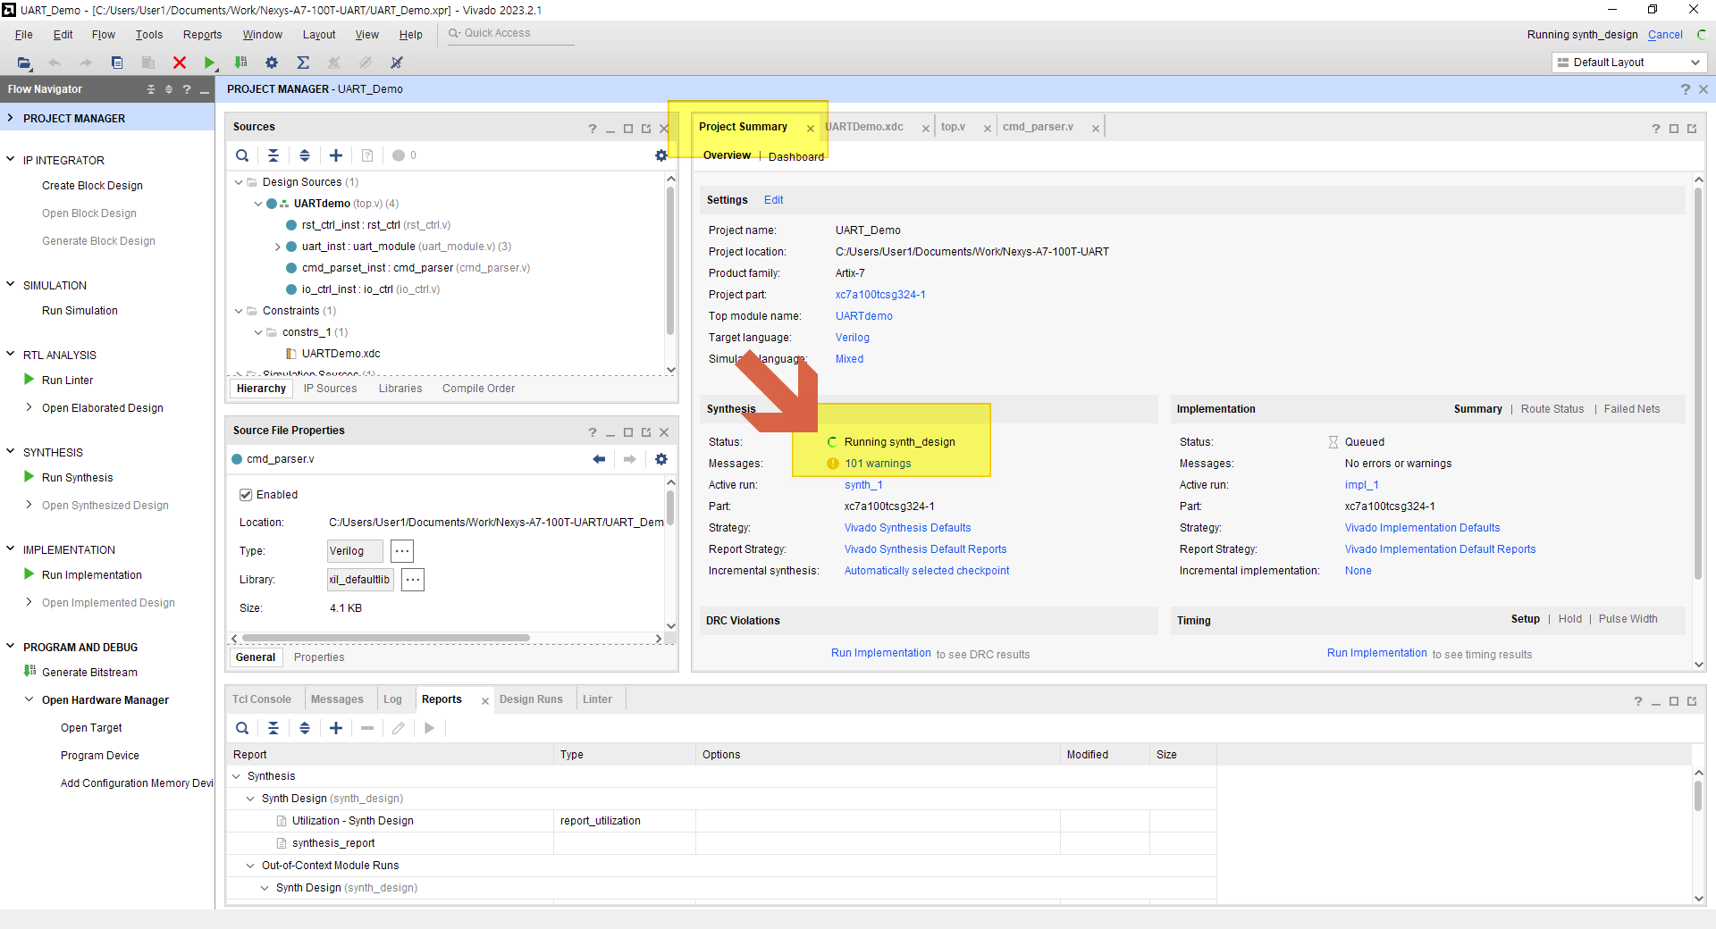This screenshot has height=929, width=1716.
Task: Click the green Run flow toolbar icon
Action: [209, 63]
